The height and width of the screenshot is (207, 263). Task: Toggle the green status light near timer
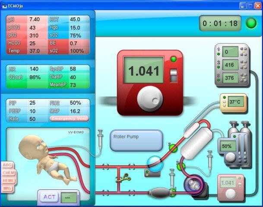[x=251, y=23]
